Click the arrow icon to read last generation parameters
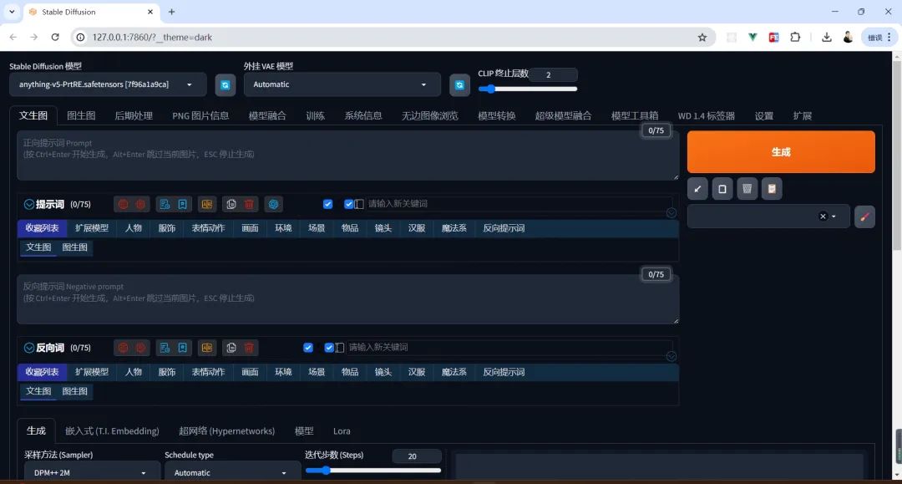The width and height of the screenshot is (902, 484). 697,189
